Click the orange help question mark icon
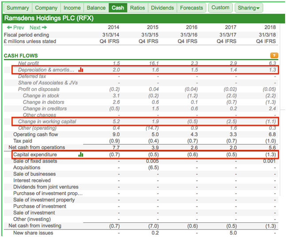The image size is (286, 237). 274,55
